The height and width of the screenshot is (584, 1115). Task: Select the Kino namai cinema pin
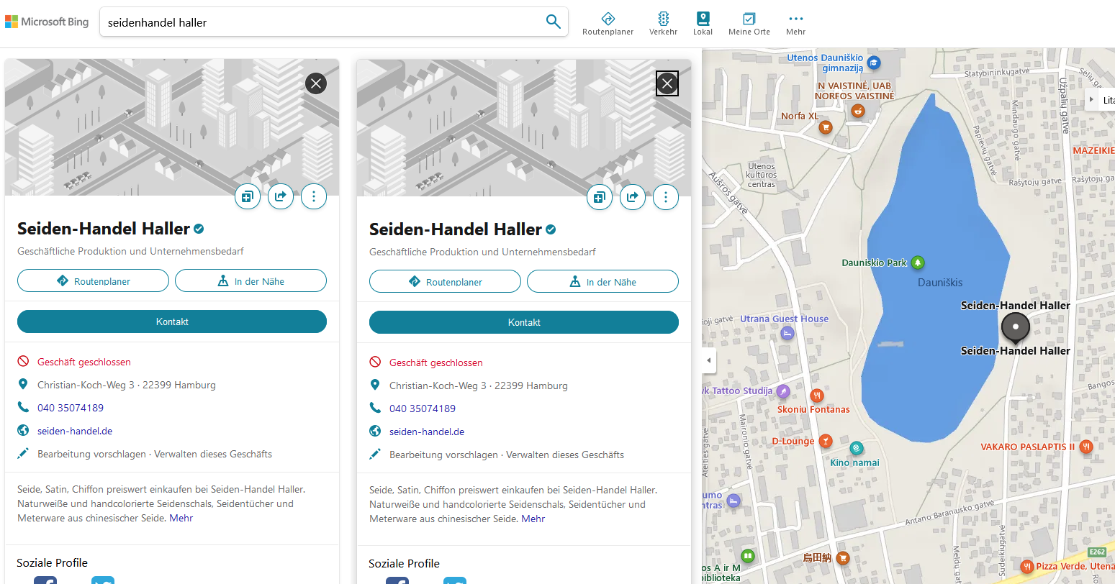point(856,449)
